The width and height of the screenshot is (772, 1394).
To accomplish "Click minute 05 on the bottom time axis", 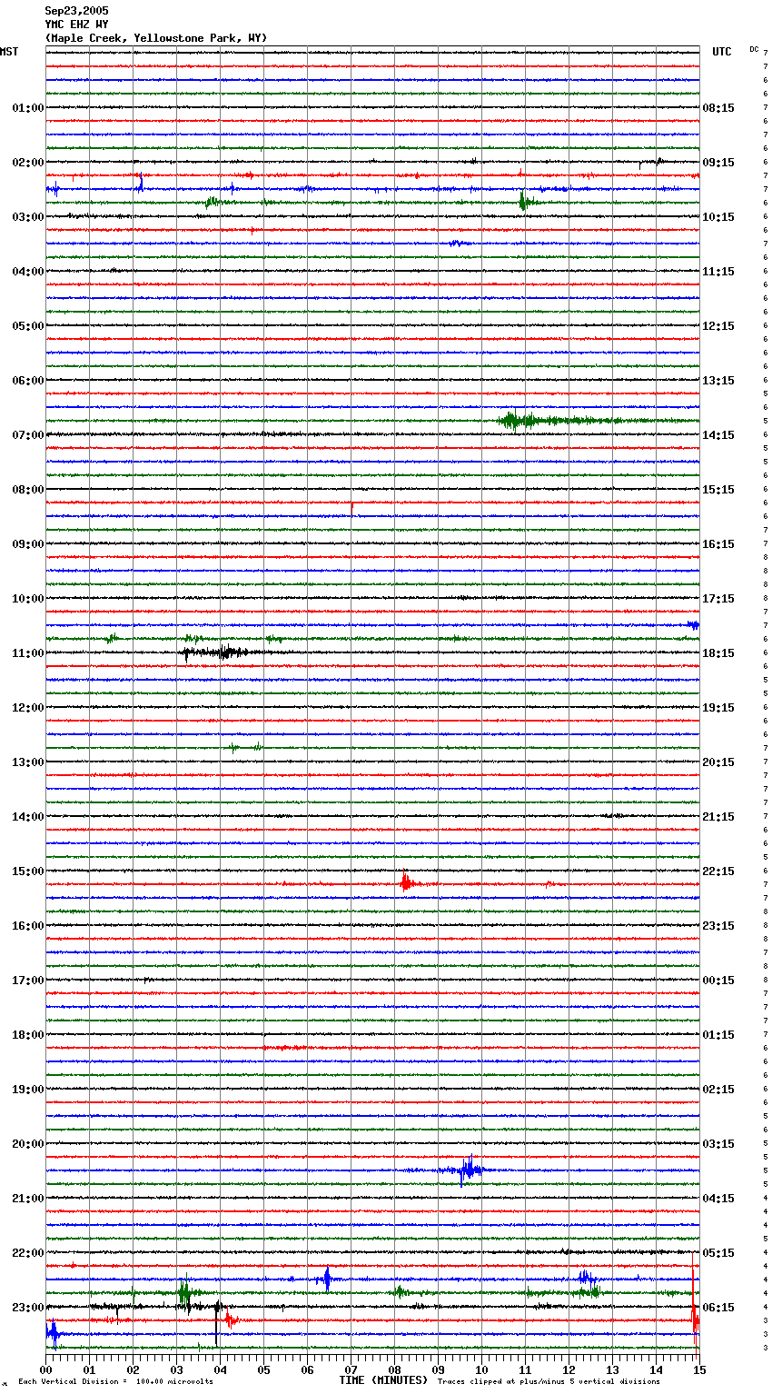I will point(263,1369).
